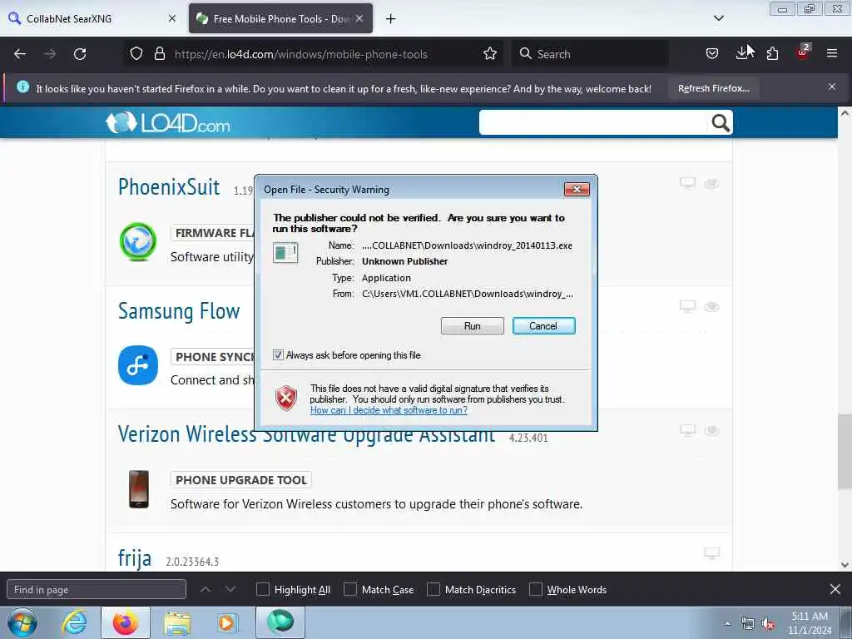Click the PHONE UPGRADE TOOL tag
Viewport: 852px width, 639px height.
pos(240,480)
